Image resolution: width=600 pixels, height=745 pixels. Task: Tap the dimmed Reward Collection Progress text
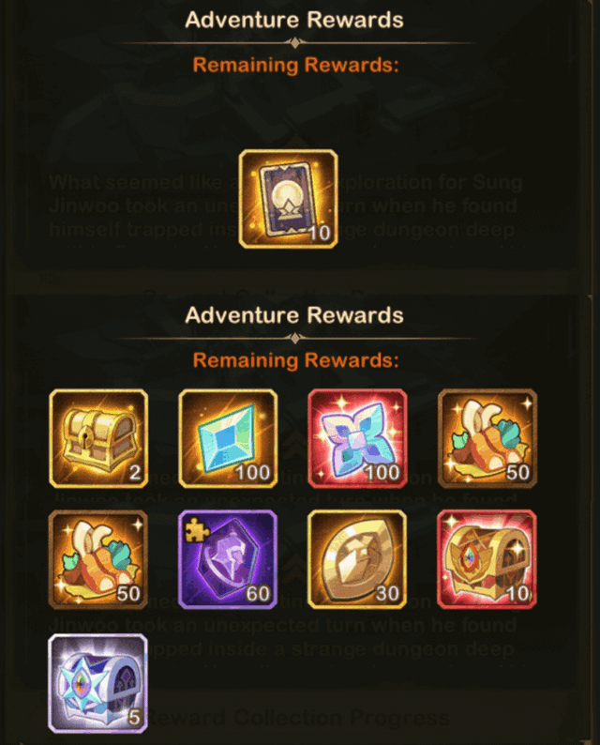pos(299,718)
